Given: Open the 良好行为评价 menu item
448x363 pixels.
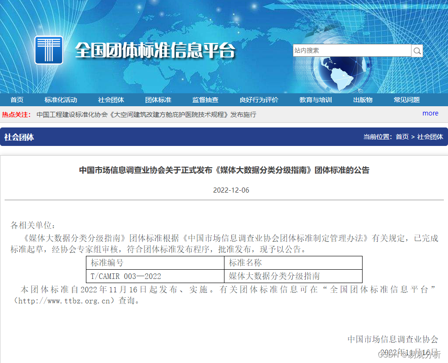Looking at the screenshot, I should 259,100.
